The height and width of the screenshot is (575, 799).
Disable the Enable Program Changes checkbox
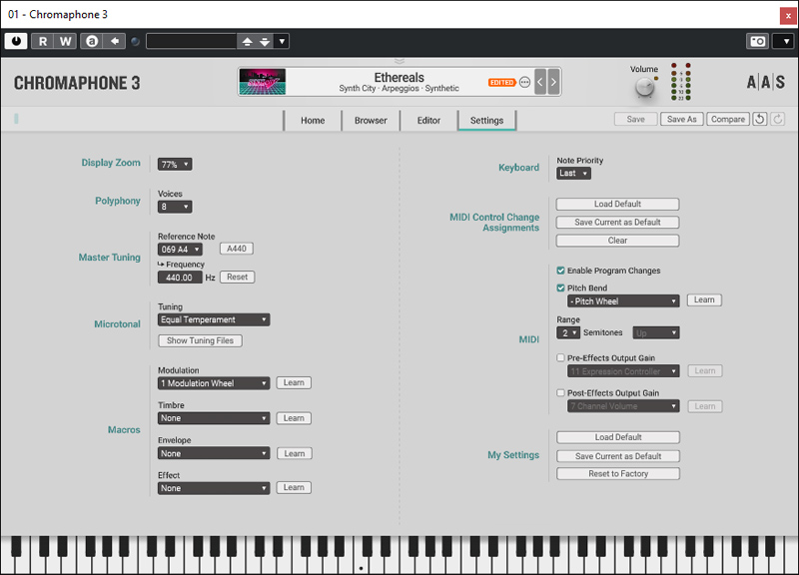click(x=561, y=271)
